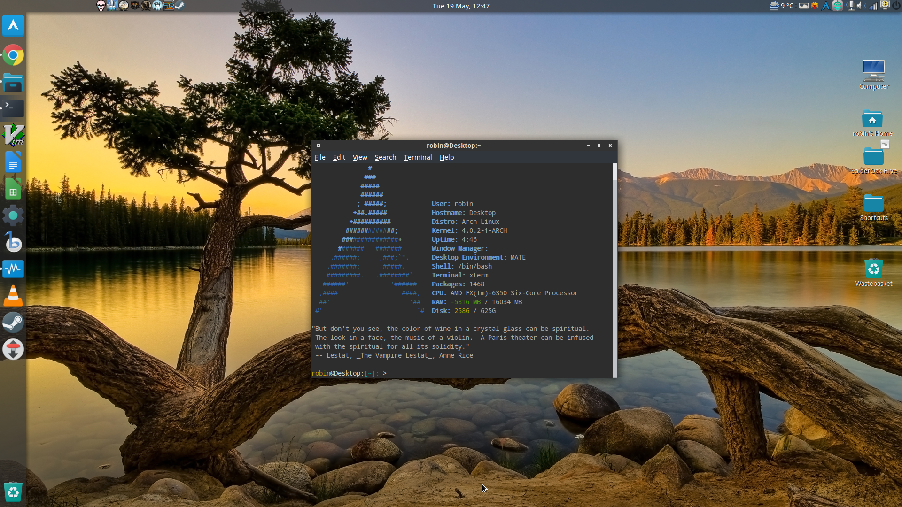Click the 9 °C weather applet
The image size is (902, 507).
tap(782, 6)
